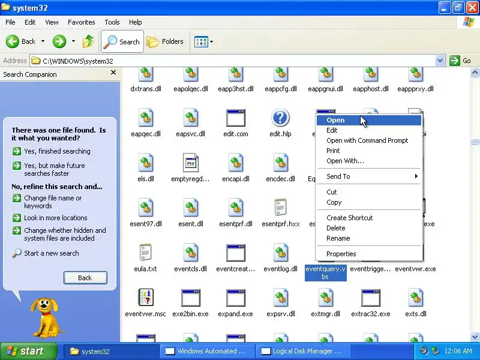The height and width of the screenshot is (360, 480).
Task: Click Change file name or keywords
Action: tap(47, 202)
